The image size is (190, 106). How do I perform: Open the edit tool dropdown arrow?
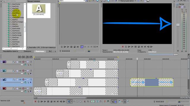(x=72, y=102)
